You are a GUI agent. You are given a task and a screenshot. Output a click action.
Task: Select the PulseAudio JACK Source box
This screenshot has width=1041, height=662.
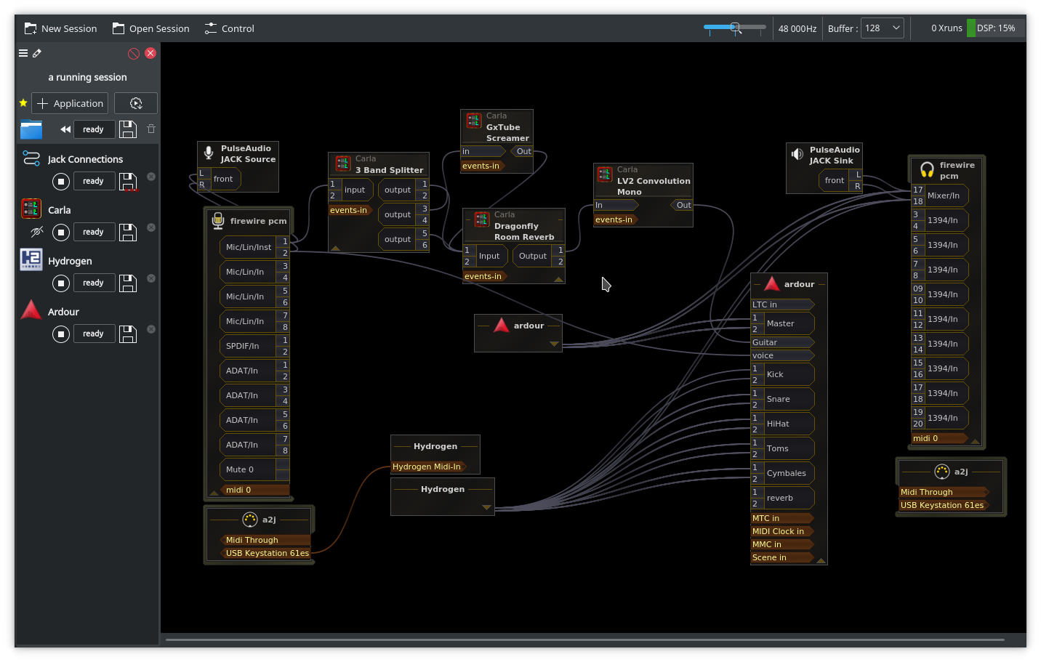click(x=238, y=166)
